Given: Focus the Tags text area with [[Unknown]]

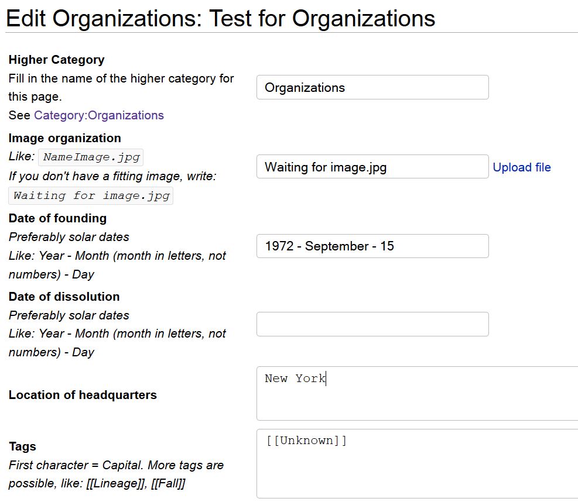Looking at the screenshot, I should point(417,463).
